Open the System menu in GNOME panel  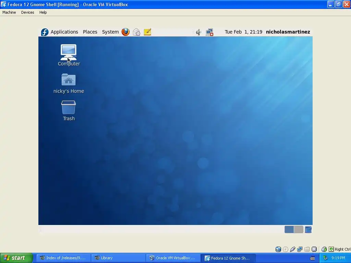(110, 32)
